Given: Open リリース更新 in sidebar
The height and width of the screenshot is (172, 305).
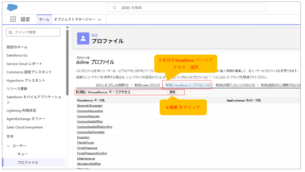Looking at the screenshot, I should point(17,89).
